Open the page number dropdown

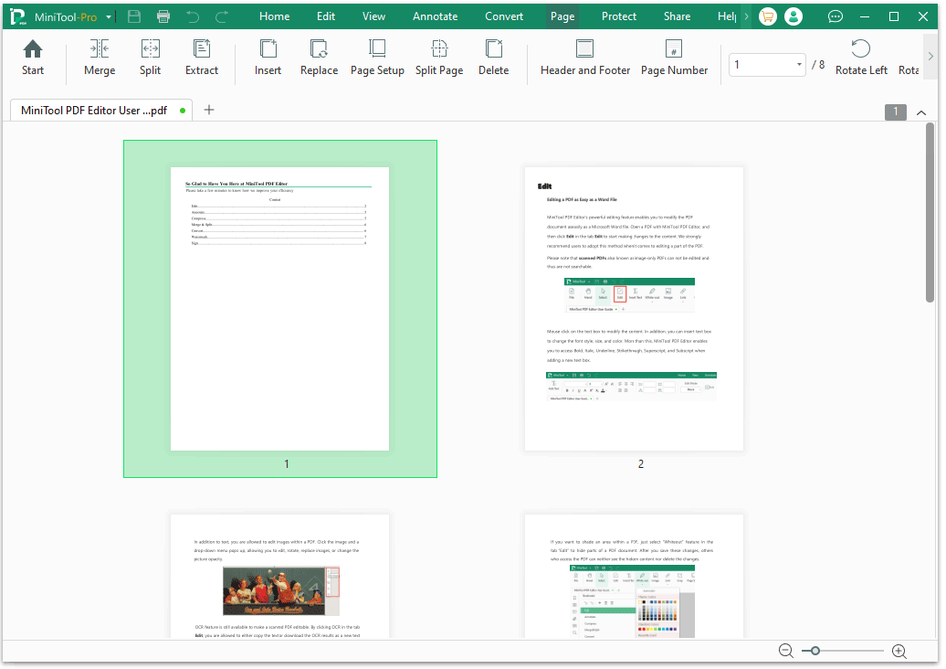click(x=799, y=65)
